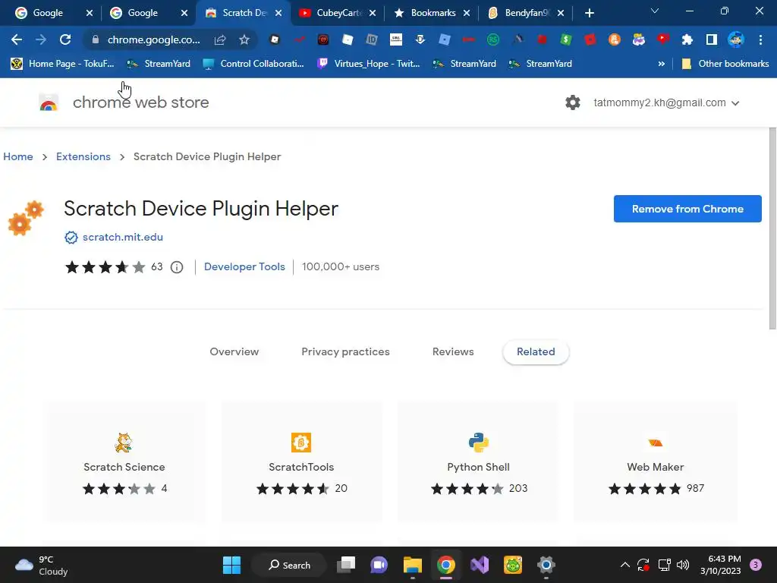Select the Related tab
The image size is (777, 583).
pyautogui.click(x=536, y=352)
